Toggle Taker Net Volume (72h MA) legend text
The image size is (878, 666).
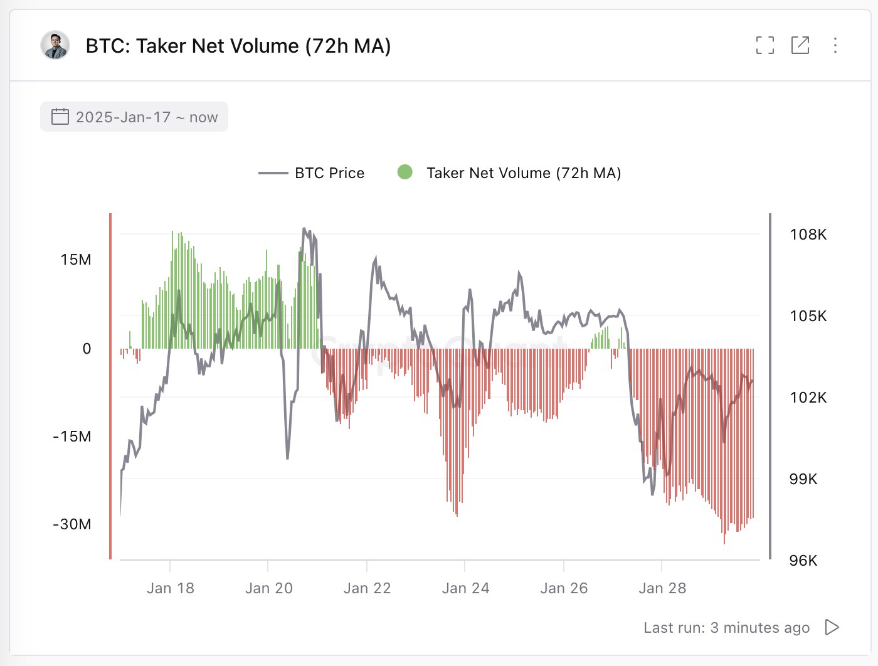[x=524, y=173]
